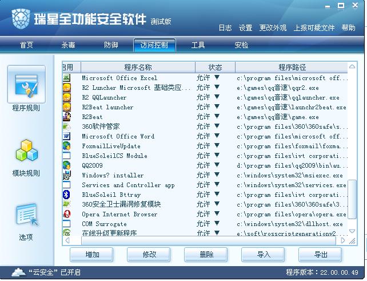Select the path c:\windows\system32\msiexec.exe

pos(290,175)
